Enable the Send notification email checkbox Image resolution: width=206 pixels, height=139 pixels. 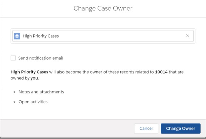click(13, 58)
